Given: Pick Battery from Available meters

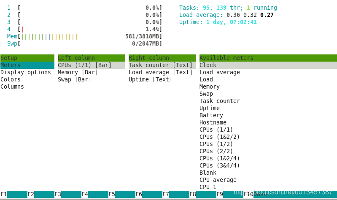Looking at the screenshot, I should click(211, 115).
